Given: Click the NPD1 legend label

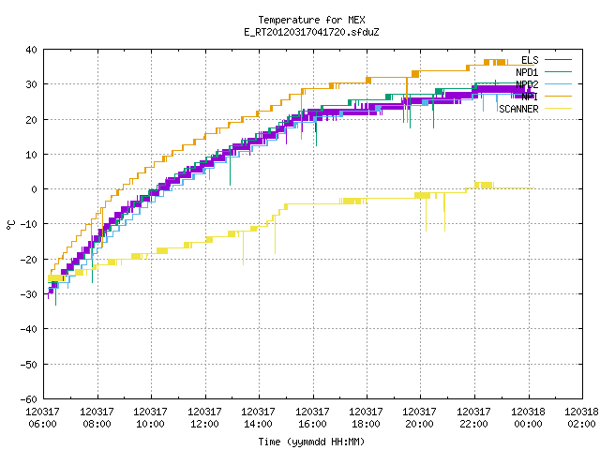Looking at the screenshot, I should (x=527, y=72).
